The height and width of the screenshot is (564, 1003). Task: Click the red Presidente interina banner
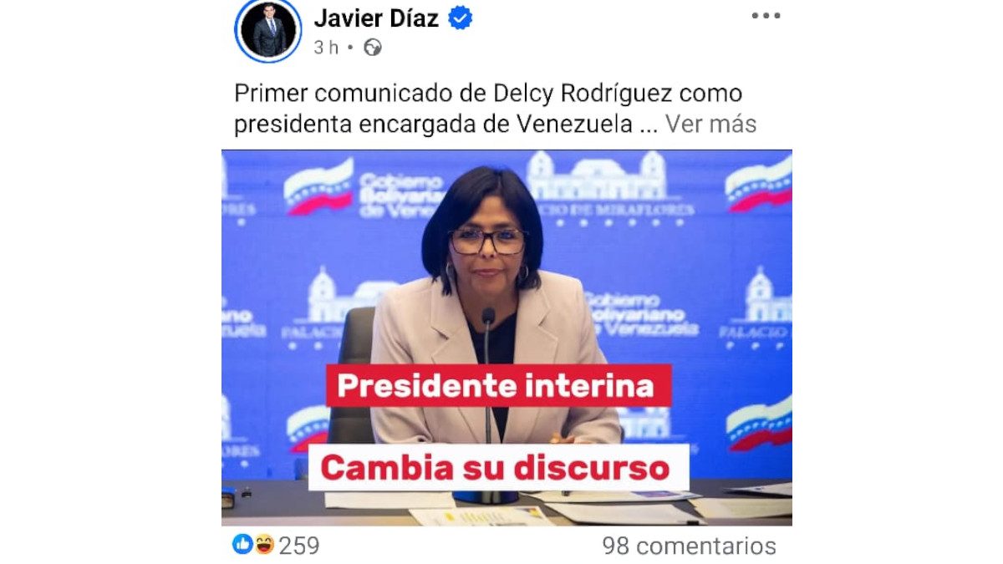click(498, 385)
